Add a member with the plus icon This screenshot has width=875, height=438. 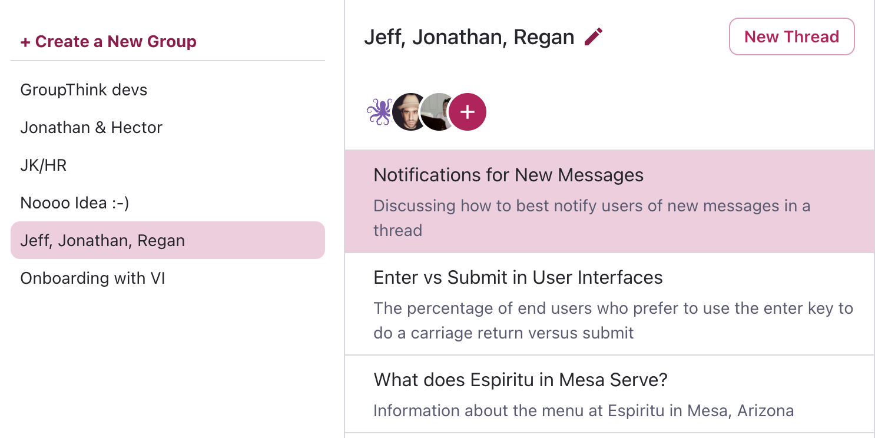(467, 111)
